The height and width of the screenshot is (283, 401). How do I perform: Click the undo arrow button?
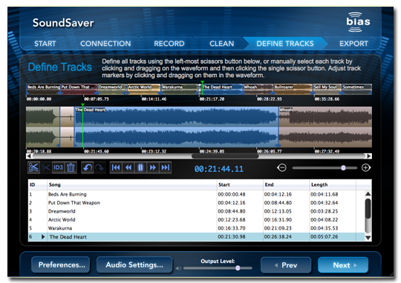pos(88,167)
